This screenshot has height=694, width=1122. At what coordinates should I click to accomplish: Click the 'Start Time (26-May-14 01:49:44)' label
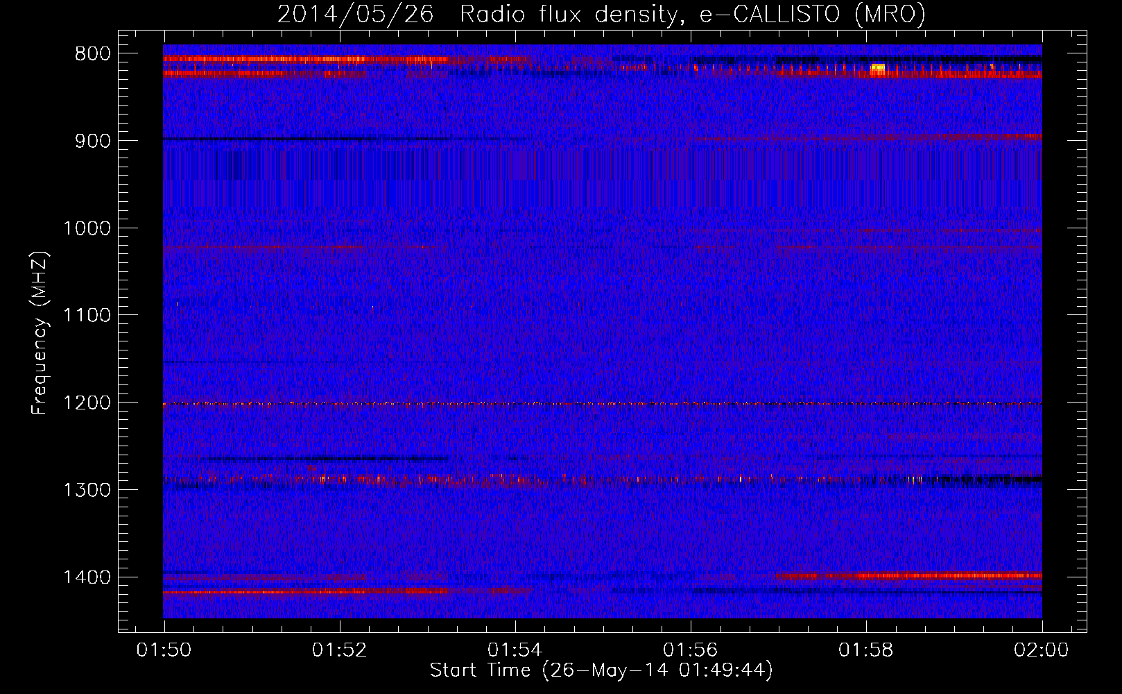coord(601,670)
